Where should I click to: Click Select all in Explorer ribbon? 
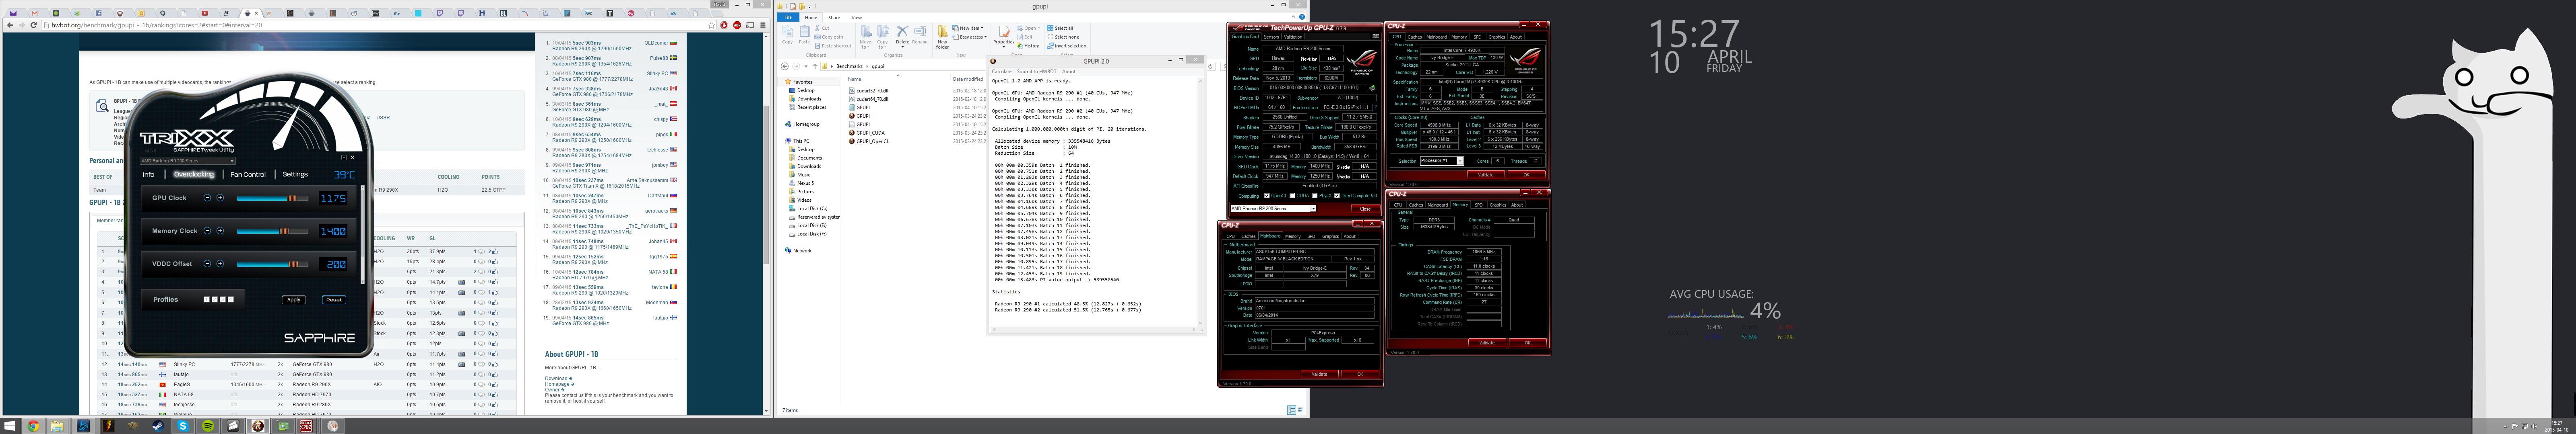click(x=1061, y=28)
